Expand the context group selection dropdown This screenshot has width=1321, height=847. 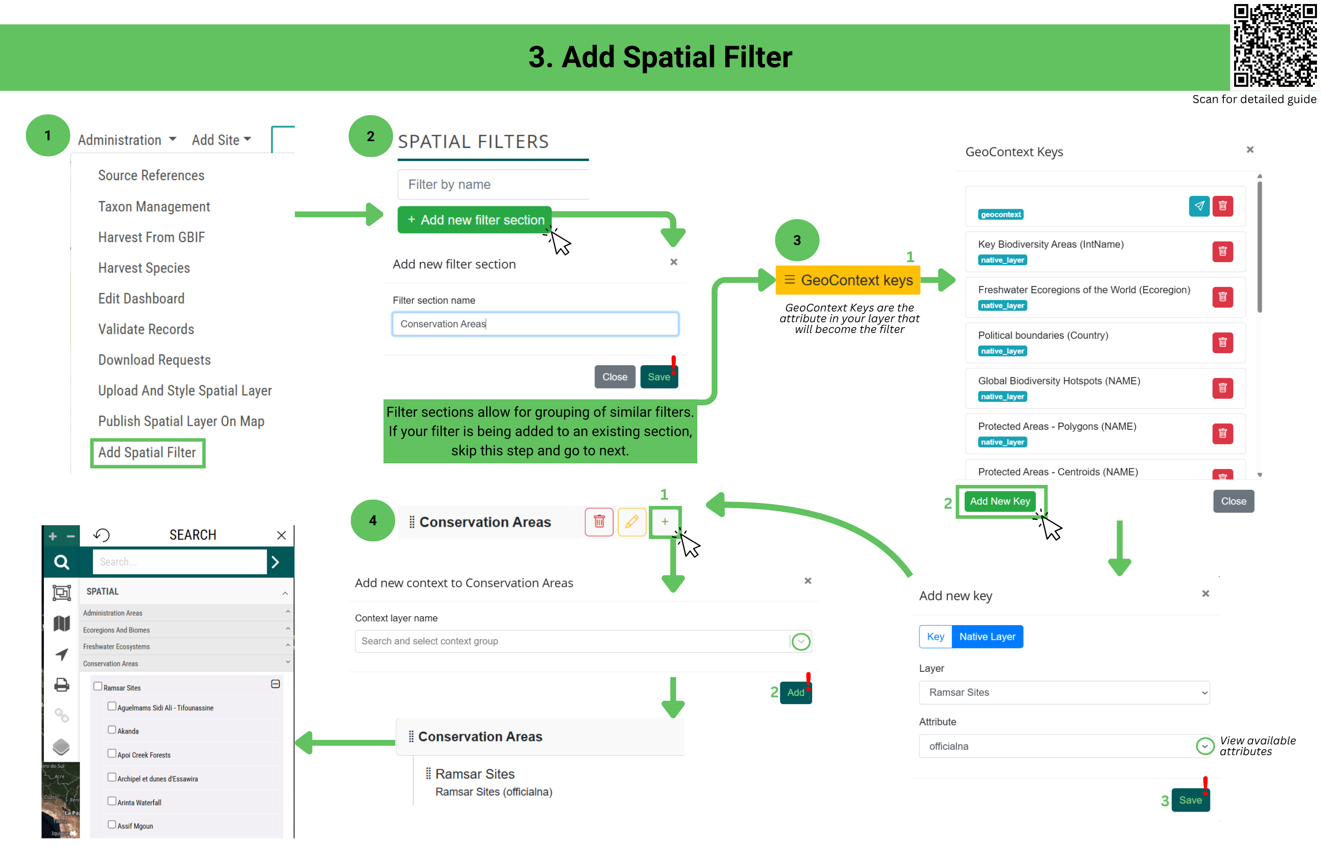coord(801,641)
